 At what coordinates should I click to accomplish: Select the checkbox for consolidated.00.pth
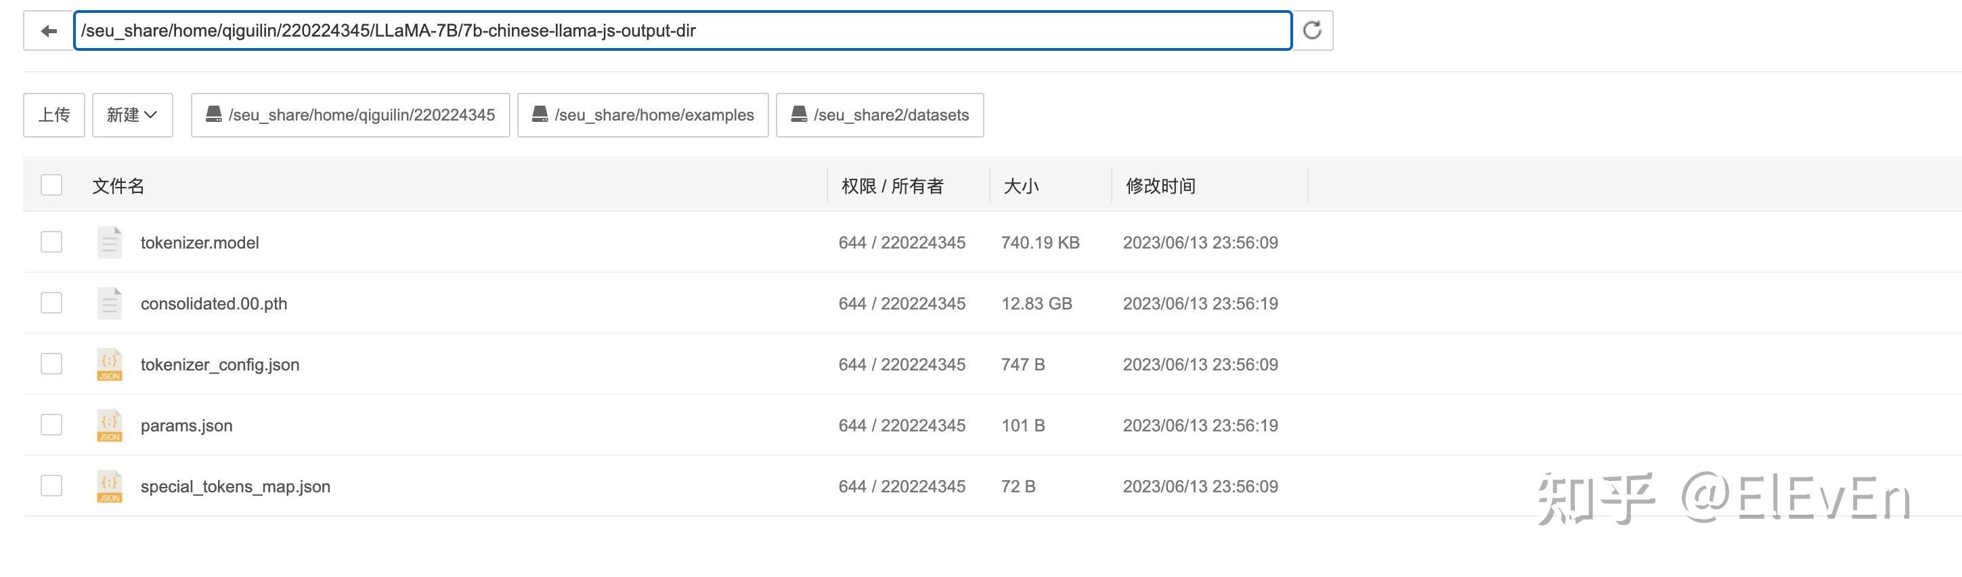click(51, 303)
